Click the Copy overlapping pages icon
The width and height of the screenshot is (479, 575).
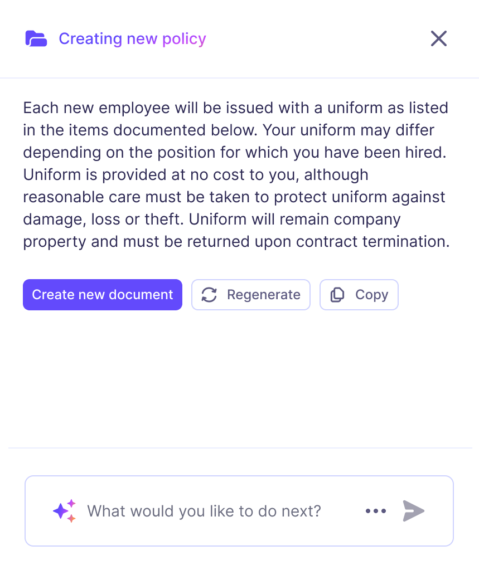pos(337,295)
